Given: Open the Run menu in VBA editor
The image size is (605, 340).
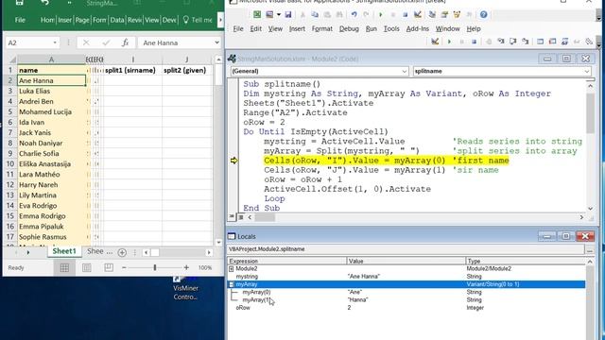Looking at the screenshot, I should [x=372, y=28].
